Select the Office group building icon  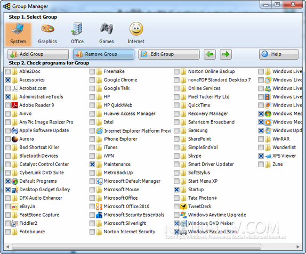pos(77,29)
